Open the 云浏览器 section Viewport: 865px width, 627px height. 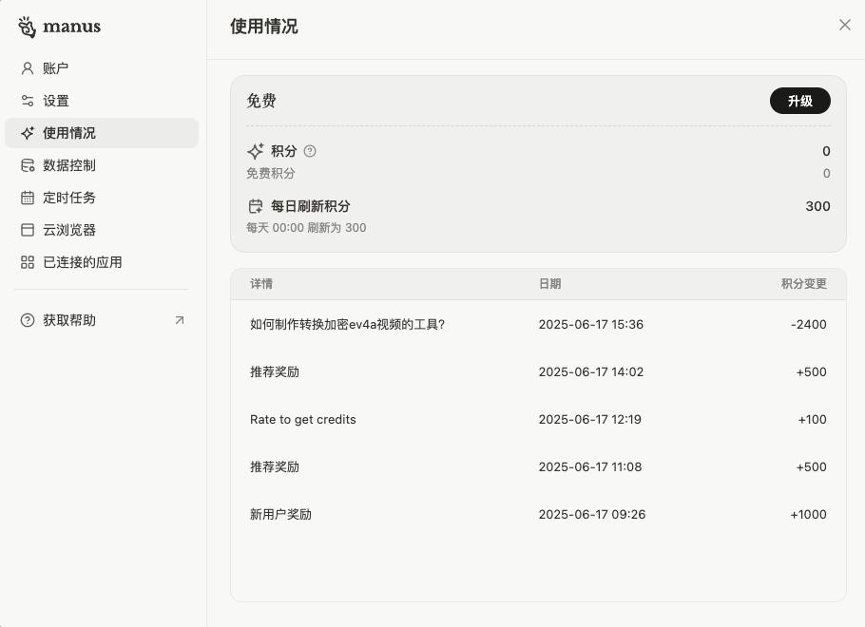(x=102, y=230)
